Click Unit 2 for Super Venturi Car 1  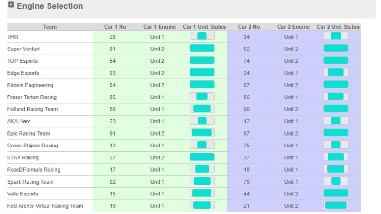[157, 49]
